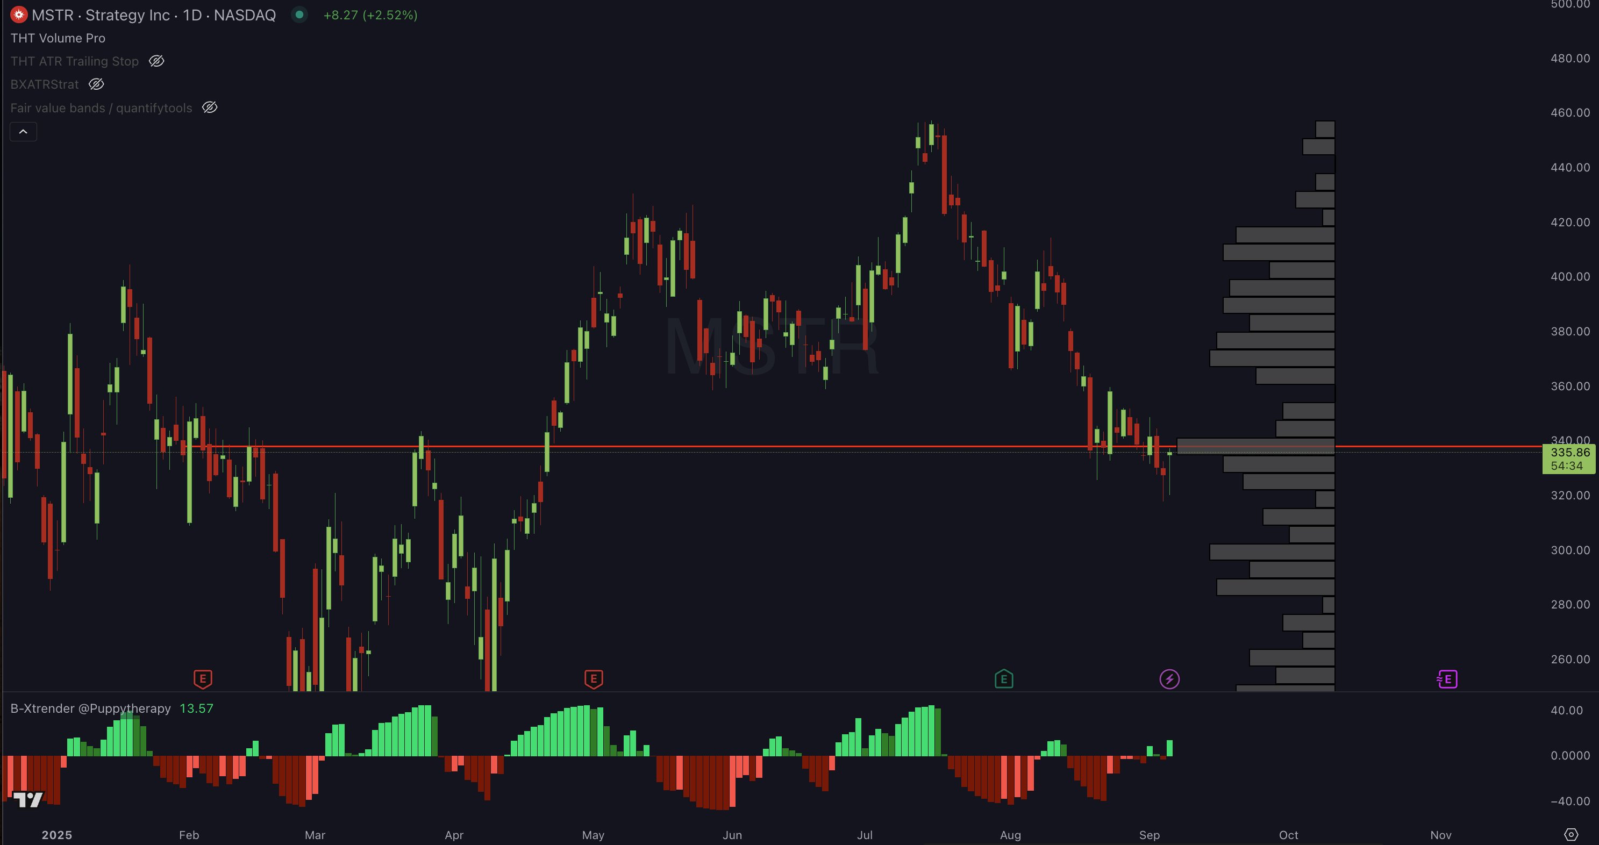Open the May red earnings marker
The height and width of the screenshot is (845, 1599).
pyautogui.click(x=594, y=679)
